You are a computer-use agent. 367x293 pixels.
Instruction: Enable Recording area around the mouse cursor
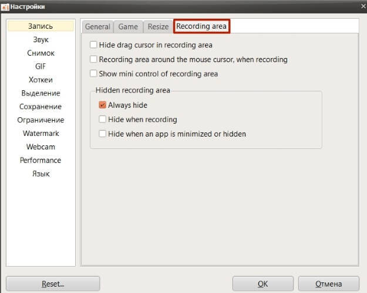(93, 59)
